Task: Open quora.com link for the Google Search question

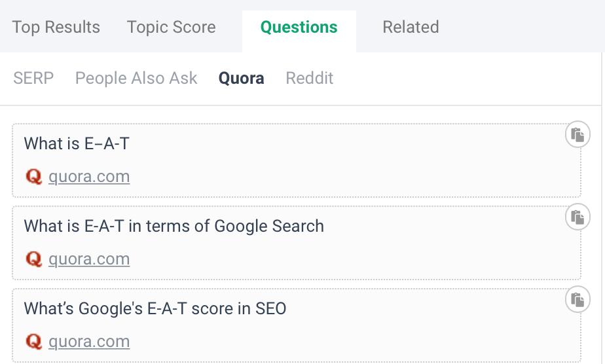Action: [89, 259]
